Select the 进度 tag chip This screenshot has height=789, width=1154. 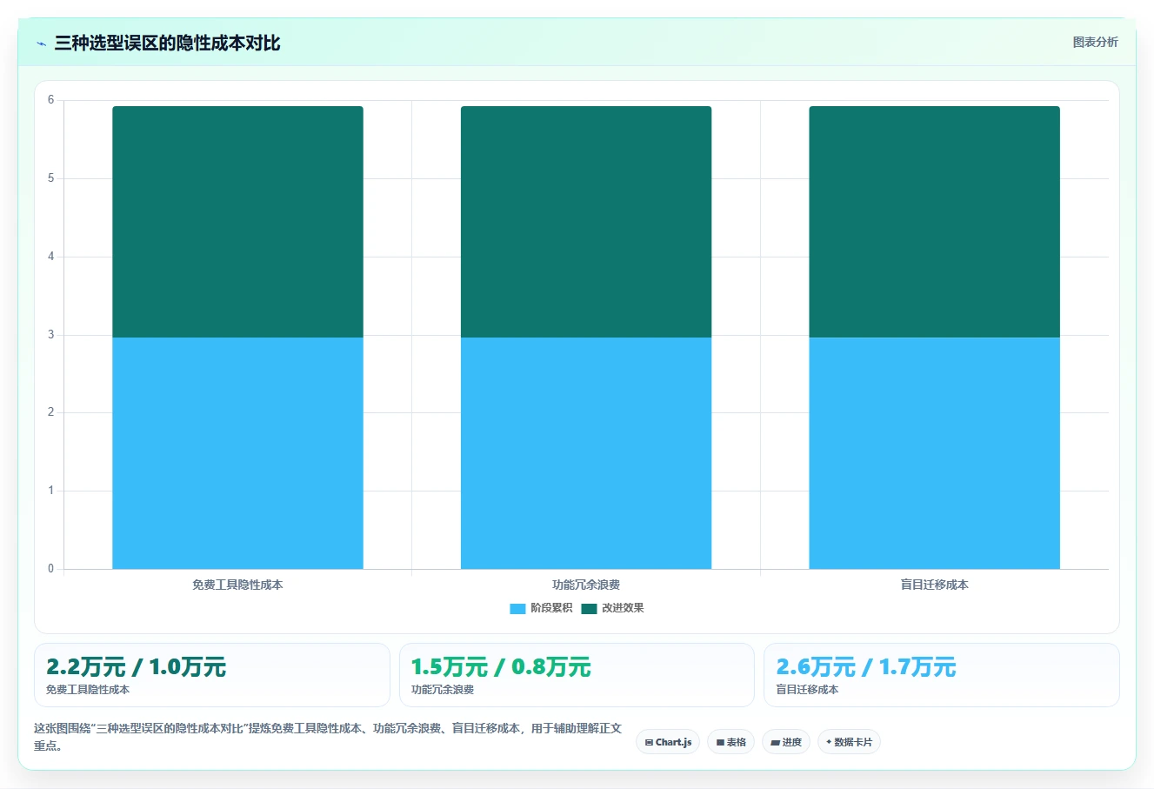[x=786, y=742]
